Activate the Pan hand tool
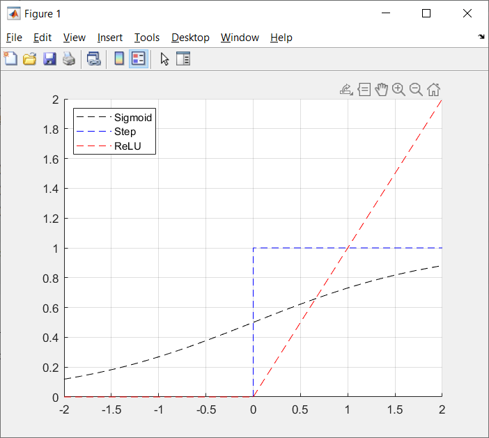Screen dimensions: 489x438 point(382,90)
